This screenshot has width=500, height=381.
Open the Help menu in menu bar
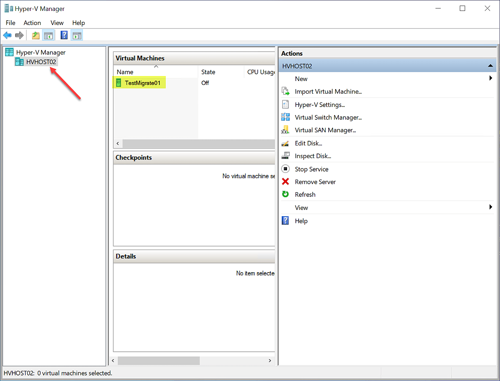(79, 23)
